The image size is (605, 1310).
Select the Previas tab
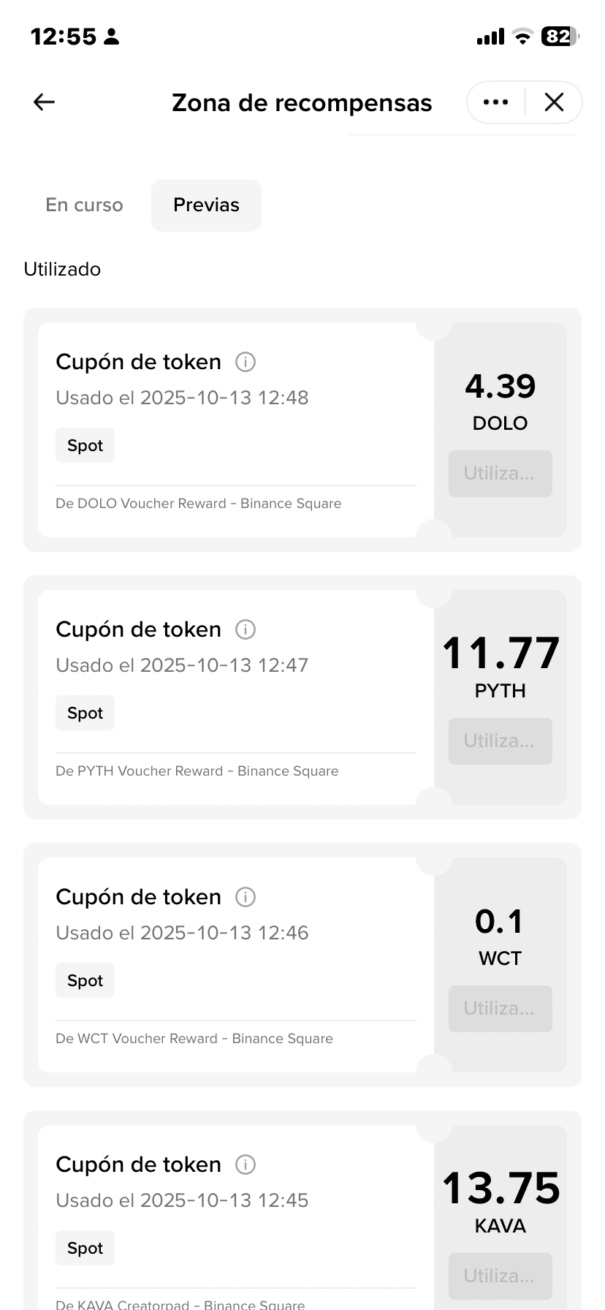point(206,205)
